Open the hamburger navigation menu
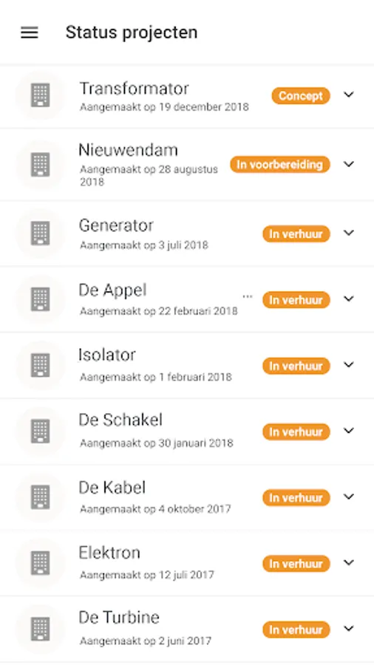This screenshot has height=665, width=374. click(x=30, y=33)
